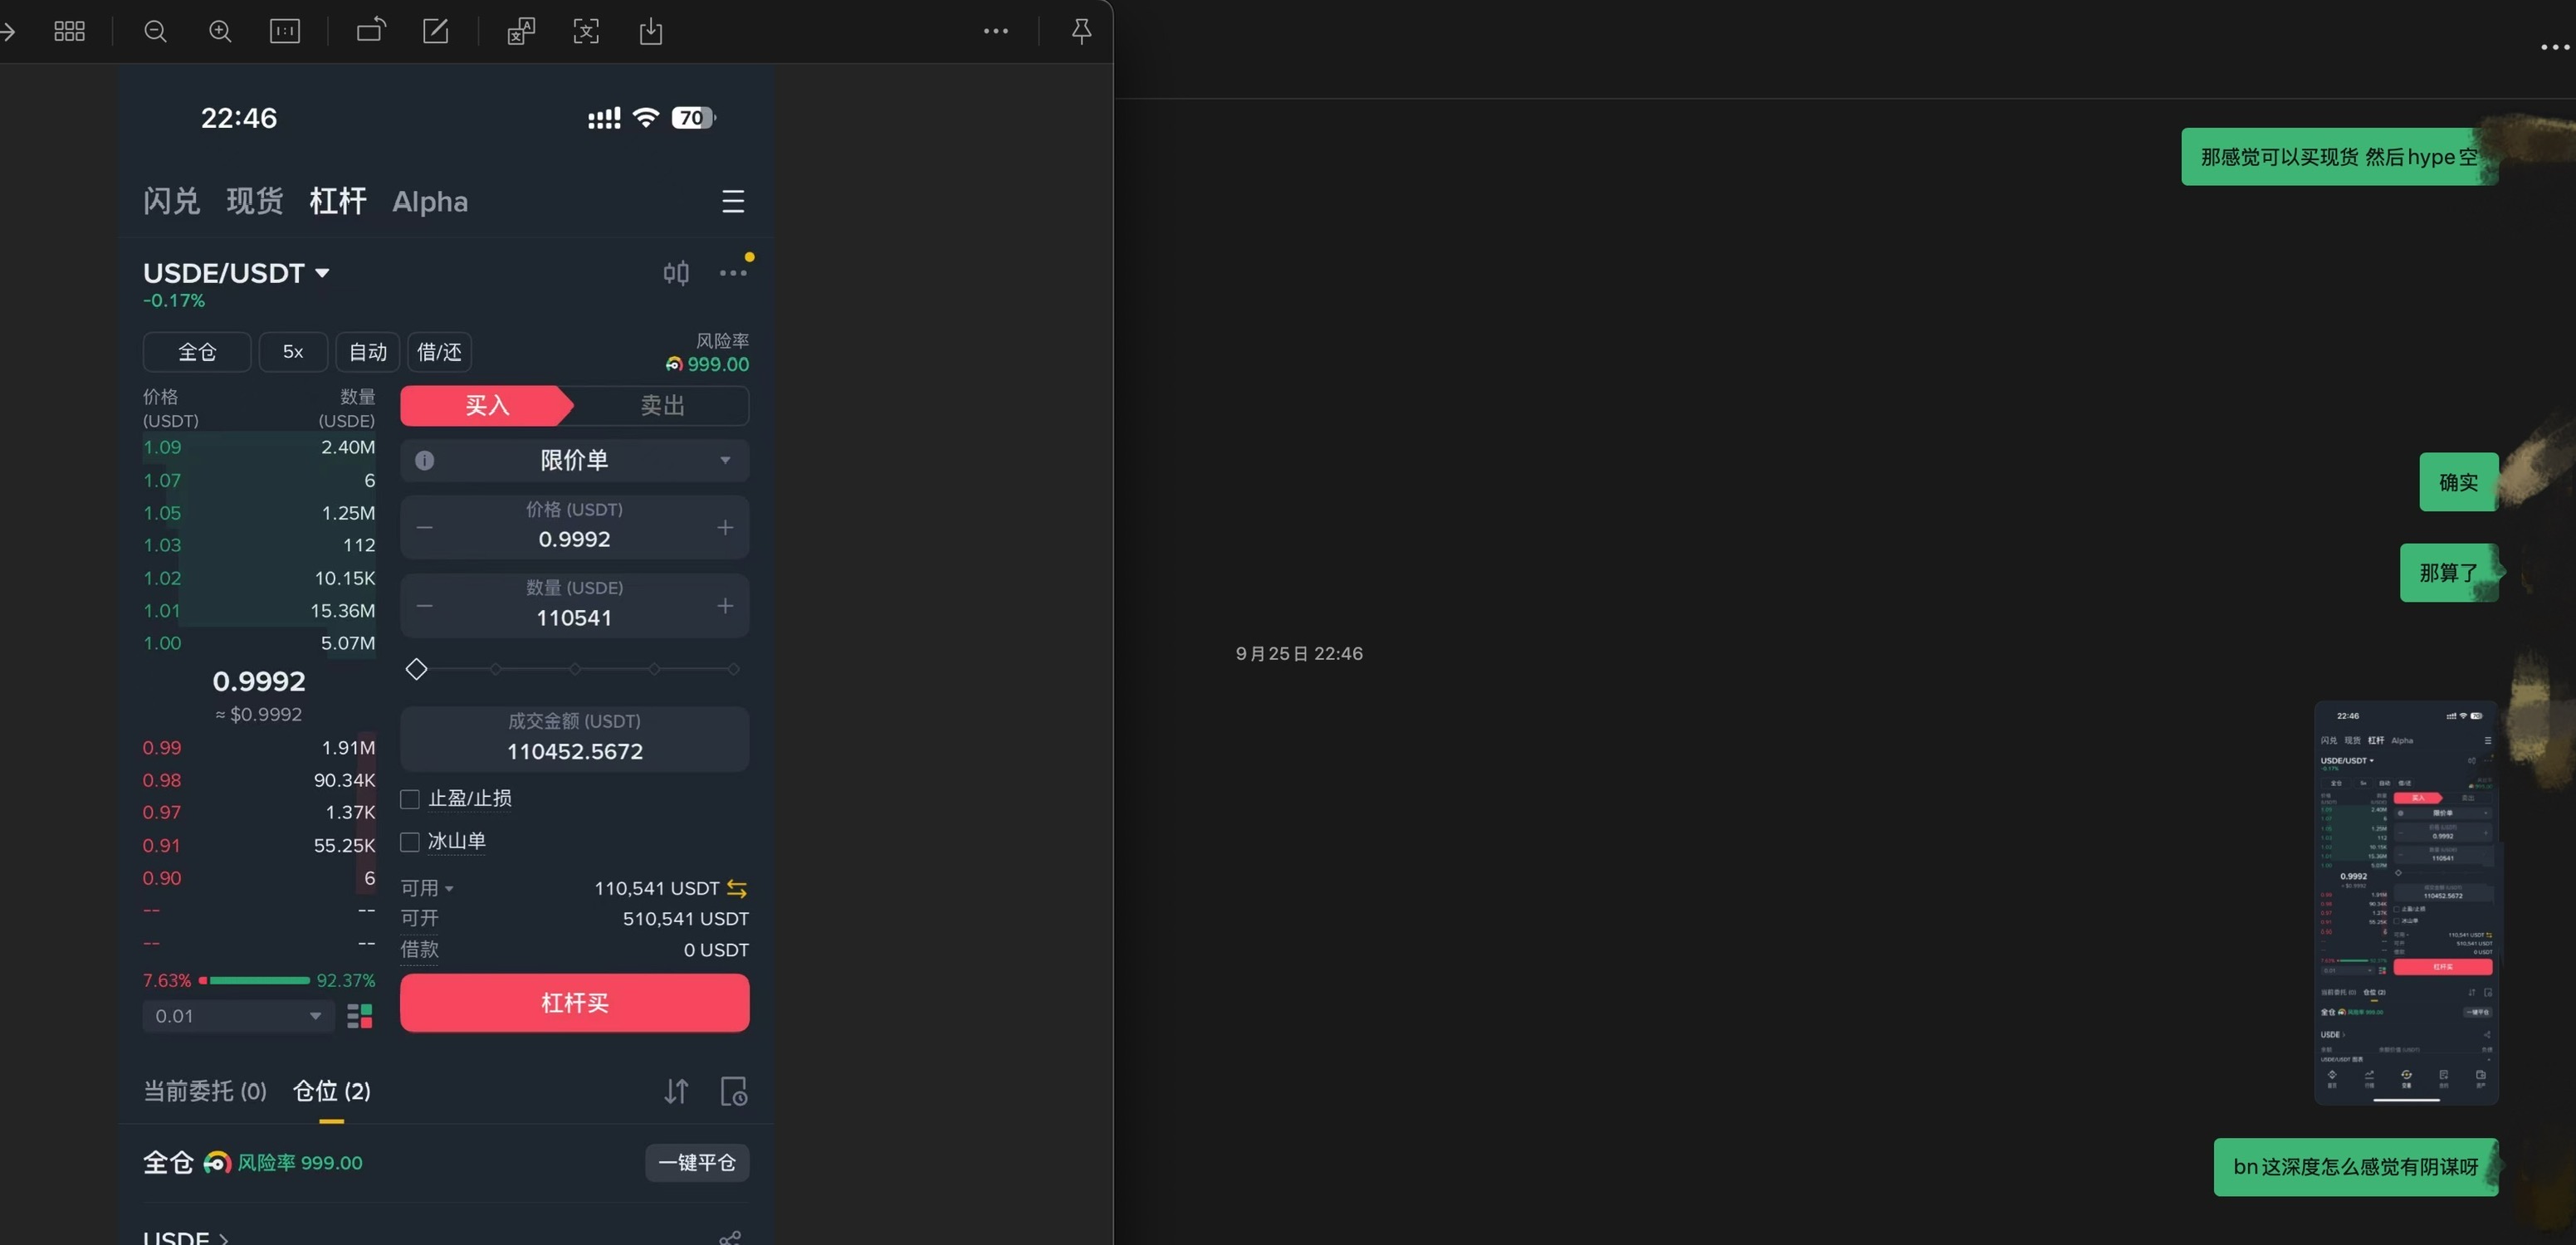This screenshot has height=1245, width=2576.
Task: Click the rotate image icon
Action: pos(371,31)
